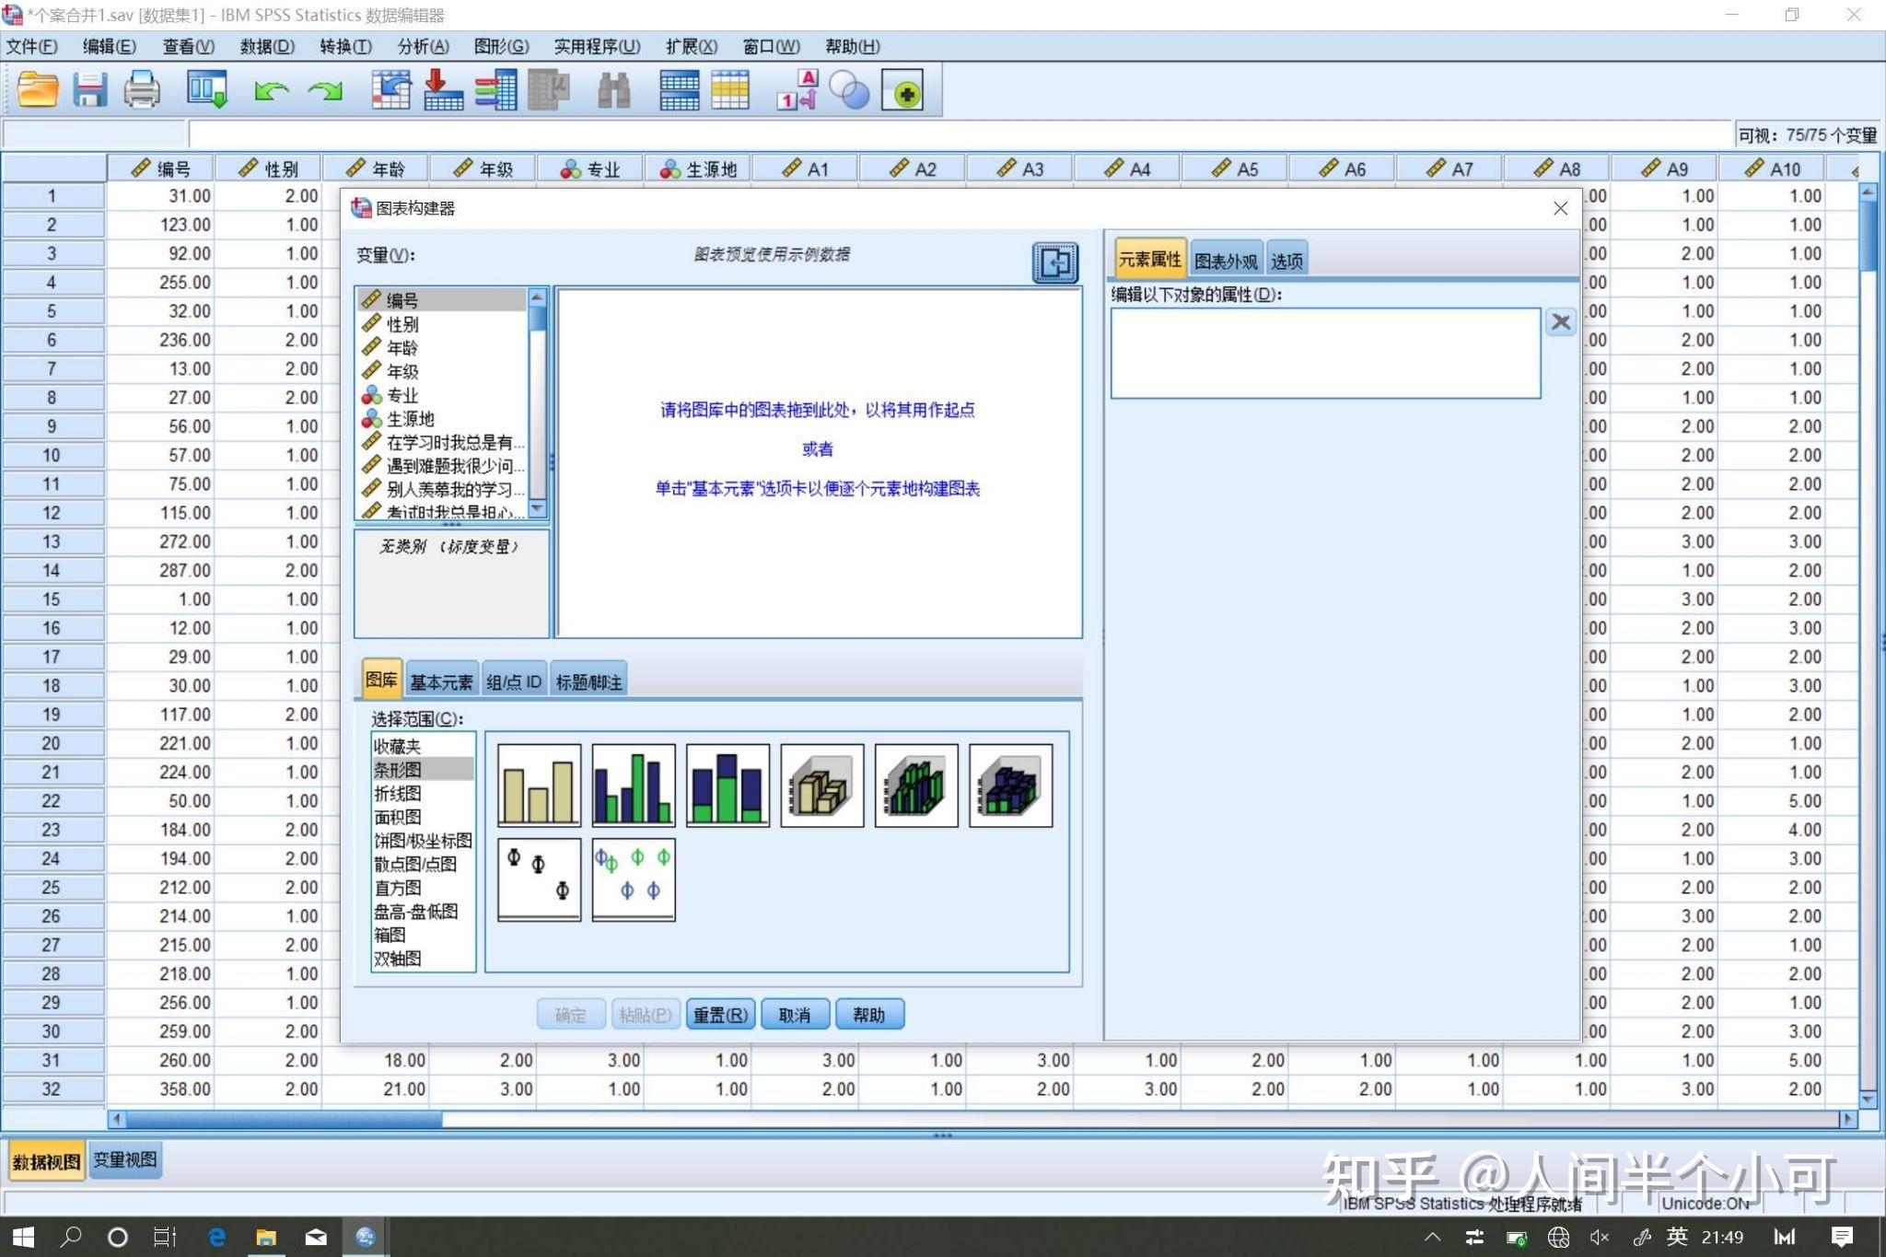
Task: Choose the Simple 3-D Bar chart thumbnail
Action: click(x=822, y=786)
